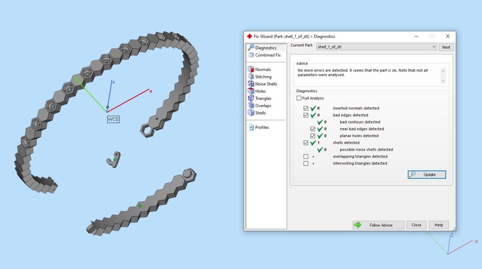This screenshot has height=269, width=482.
Task: Select the Noise Shells icon
Action: coord(251,84)
